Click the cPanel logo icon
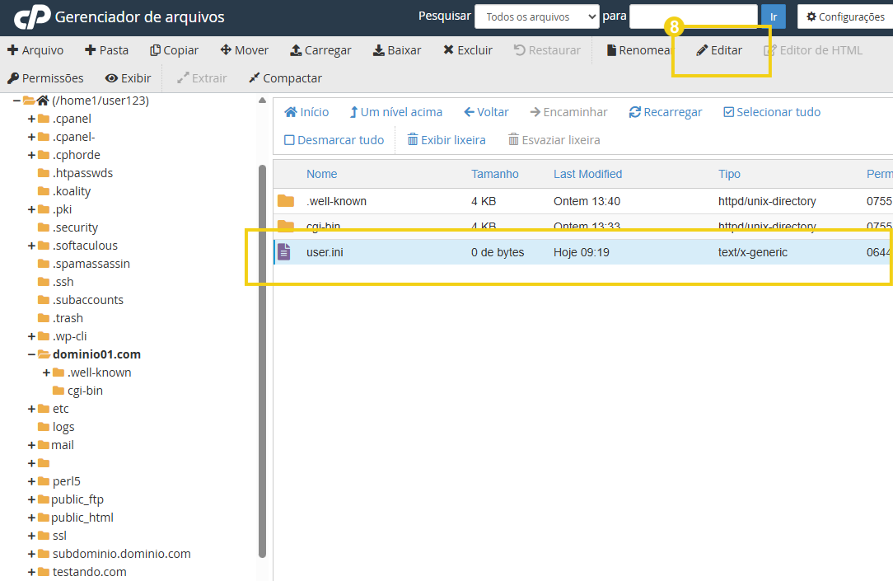This screenshot has height=581, width=893. coord(32,17)
